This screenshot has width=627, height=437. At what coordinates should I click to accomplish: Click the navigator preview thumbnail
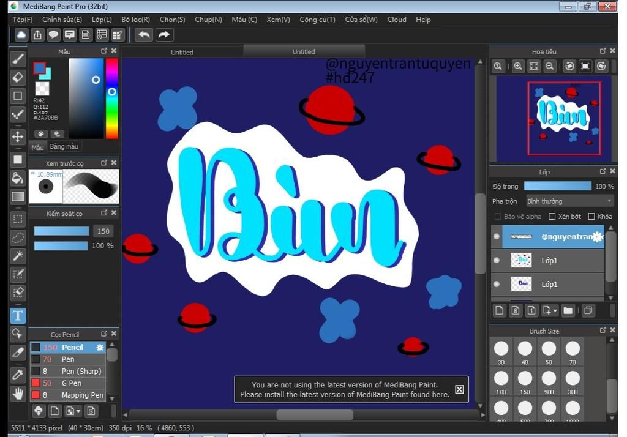[x=554, y=119]
